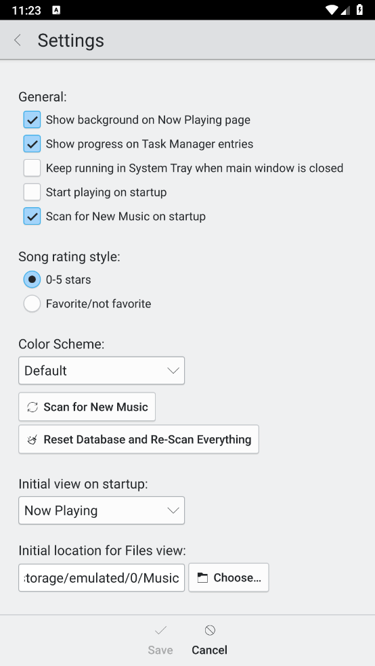Image resolution: width=375 pixels, height=666 pixels.
Task: Uncheck Scan for New Music on startup
Action: click(x=32, y=216)
